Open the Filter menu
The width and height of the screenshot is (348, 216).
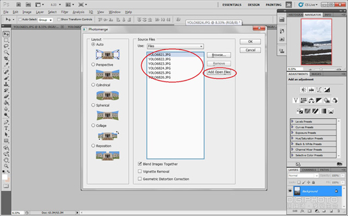[x=64, y=12]
